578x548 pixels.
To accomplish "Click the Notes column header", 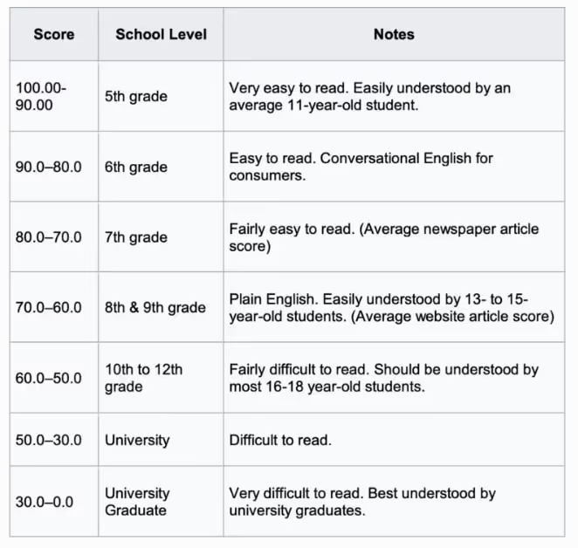I will tap(394, 35).
